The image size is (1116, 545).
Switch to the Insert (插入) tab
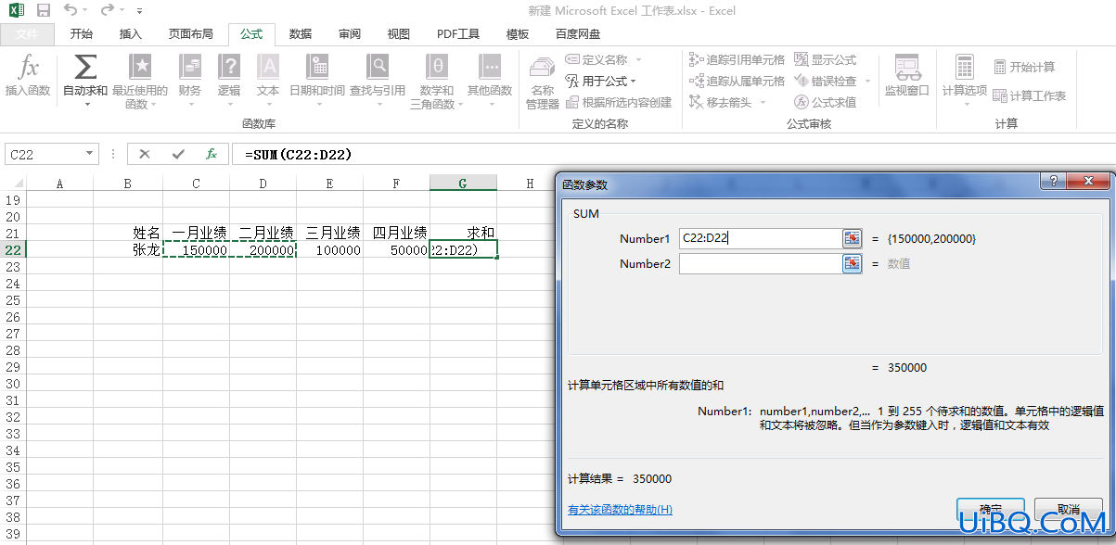(x=131, y=34)
